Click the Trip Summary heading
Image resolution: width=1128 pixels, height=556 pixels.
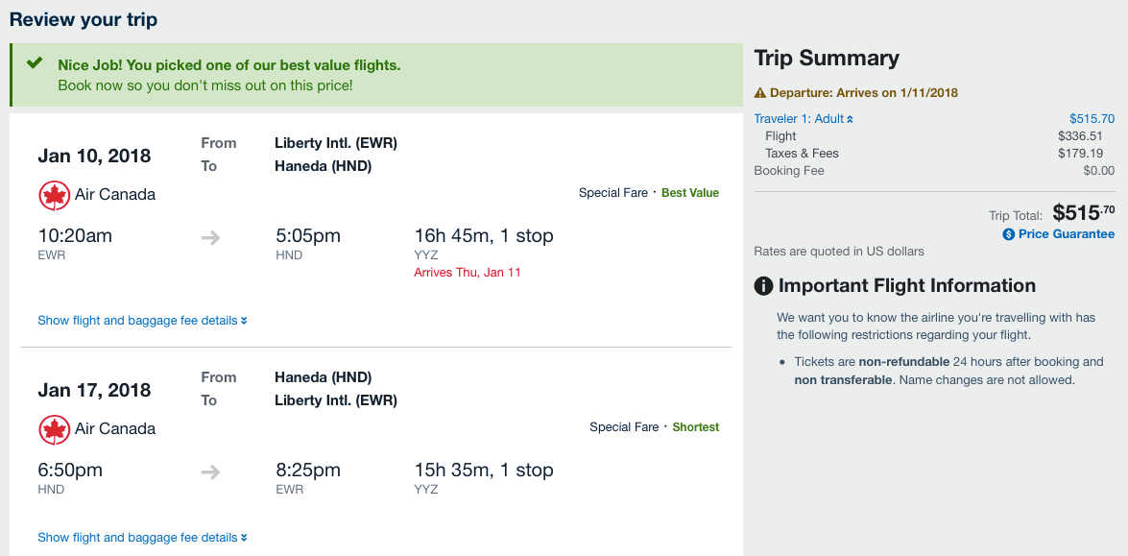pyautogui.click(x=827, y=59)
